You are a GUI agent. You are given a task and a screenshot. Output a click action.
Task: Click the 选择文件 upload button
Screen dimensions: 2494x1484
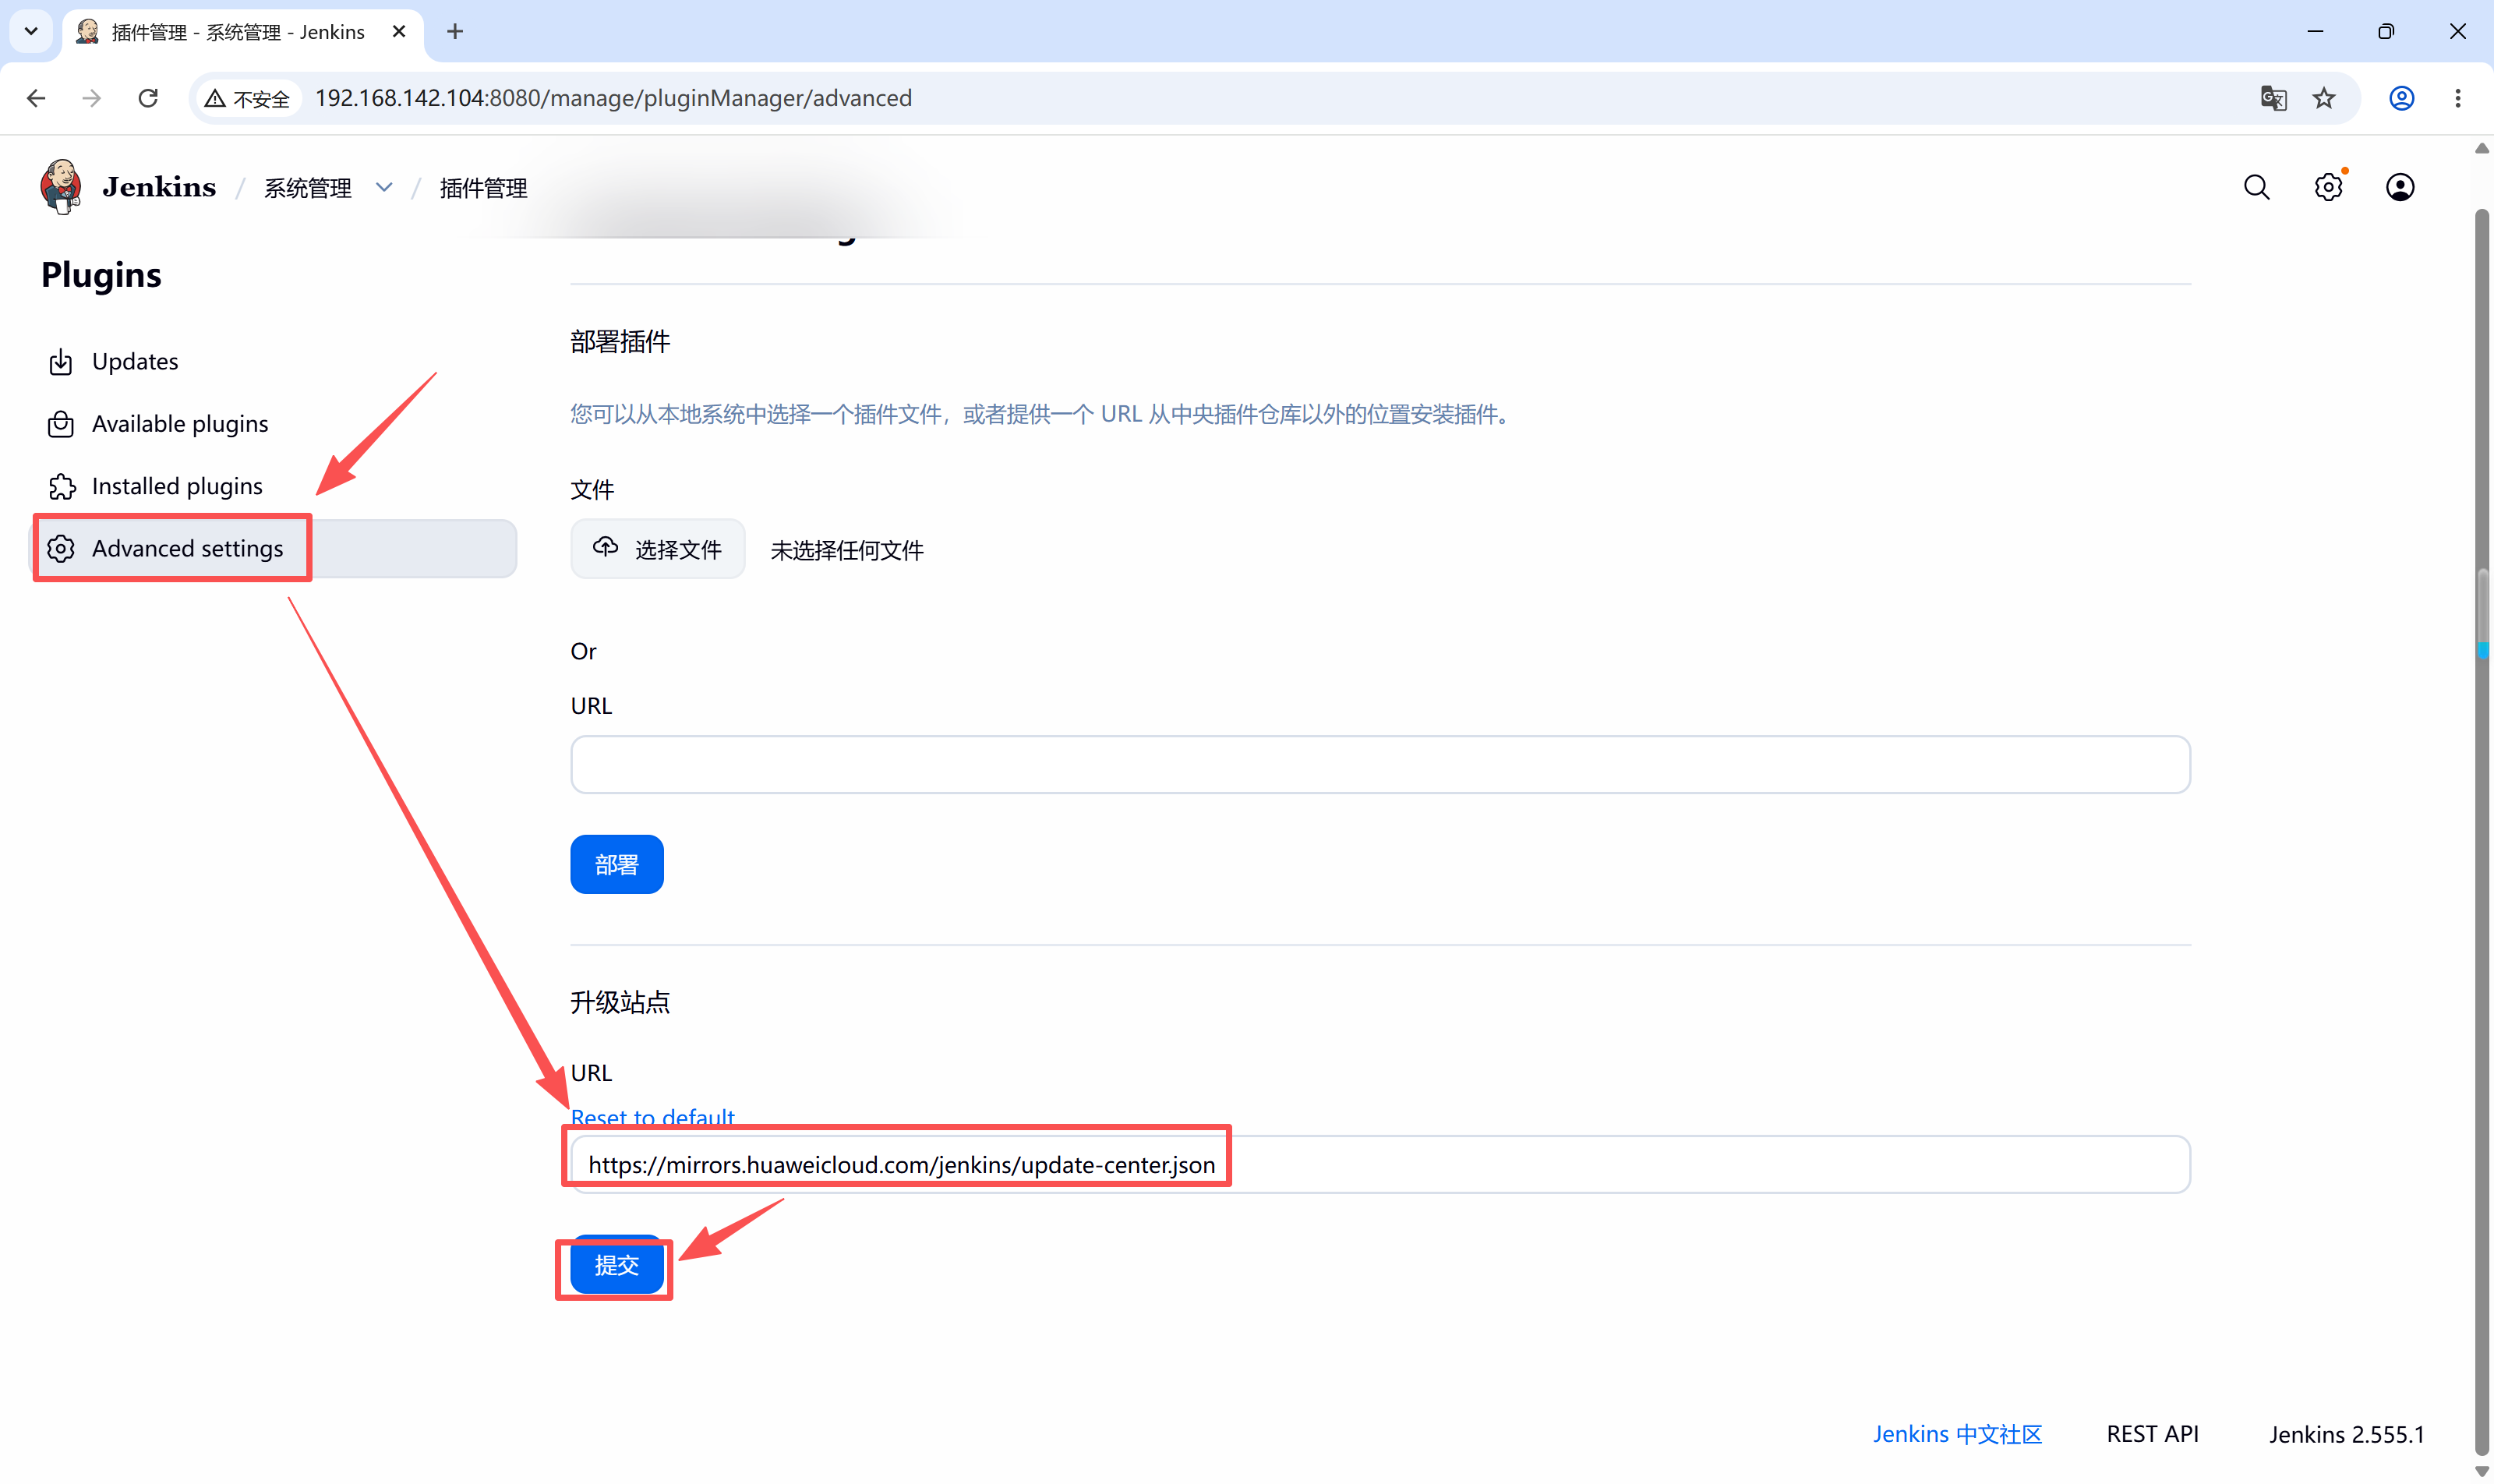pyautogui.click(x=657, y=549)
